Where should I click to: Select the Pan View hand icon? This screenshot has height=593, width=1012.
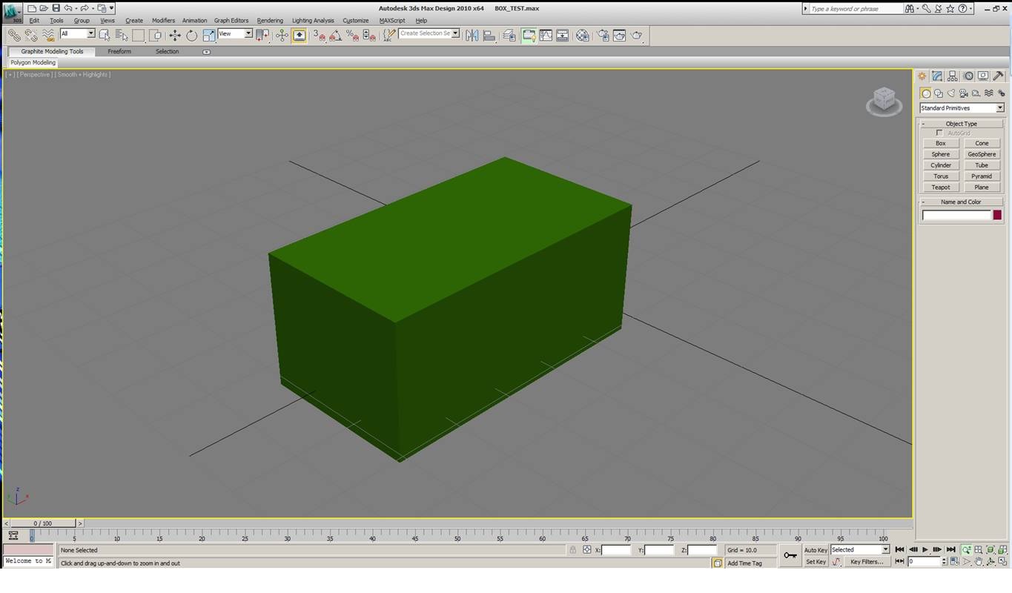(x=978, y=562)
